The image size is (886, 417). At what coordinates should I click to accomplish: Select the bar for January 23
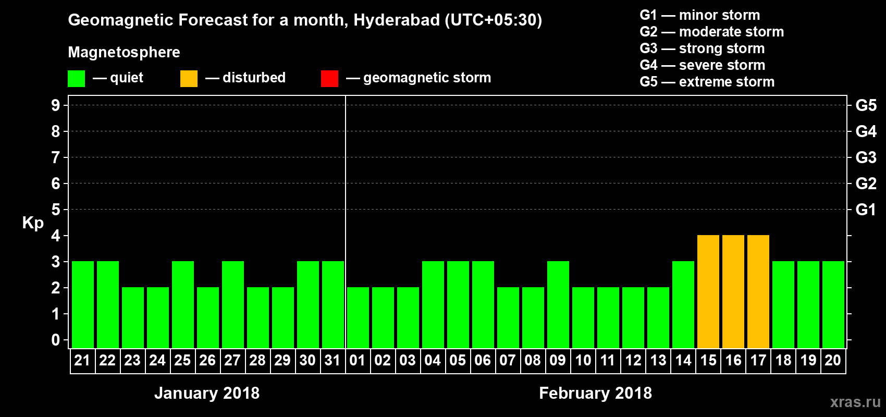coord(133,317)
